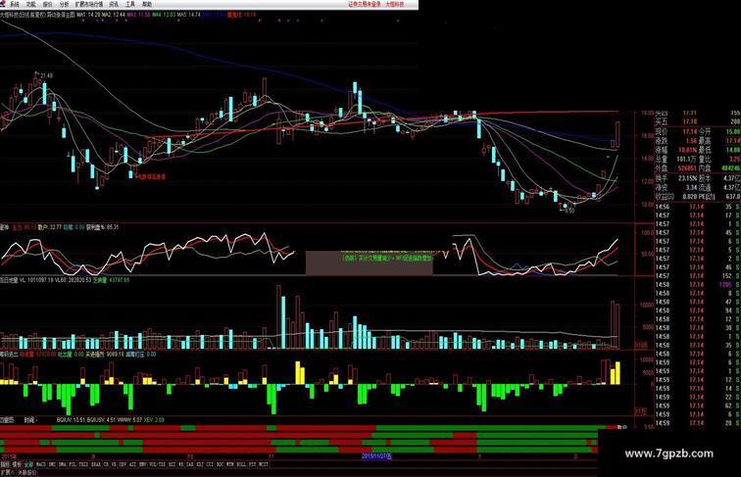This screenshot has width=741, height=477.
Task: Open the 资讯 menu
Action: [x=114, y=4]
